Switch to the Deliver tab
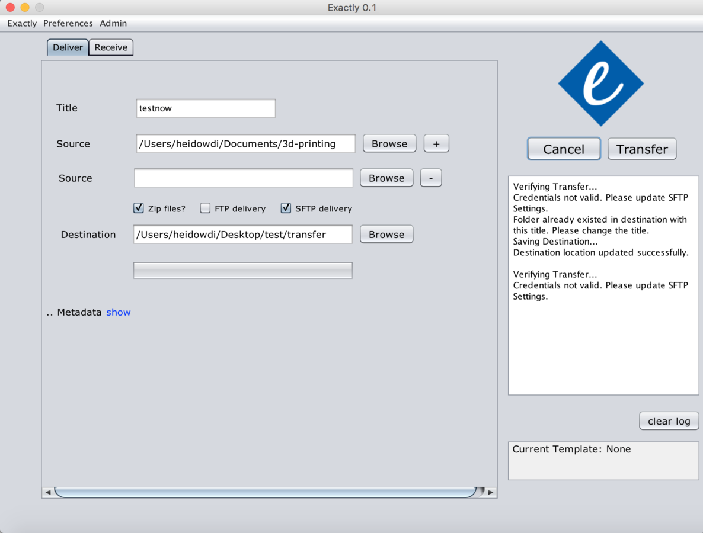The height and width of the screenshot is (533, 703). click(x=68, y=47)
